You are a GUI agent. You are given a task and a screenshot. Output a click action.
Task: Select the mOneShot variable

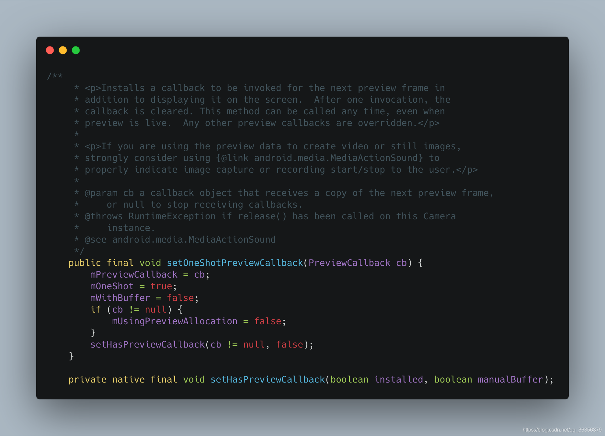point(112,286)
